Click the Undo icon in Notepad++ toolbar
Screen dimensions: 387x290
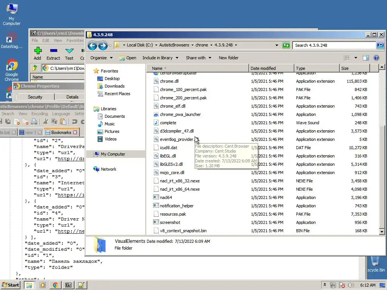tap(74, 122)
